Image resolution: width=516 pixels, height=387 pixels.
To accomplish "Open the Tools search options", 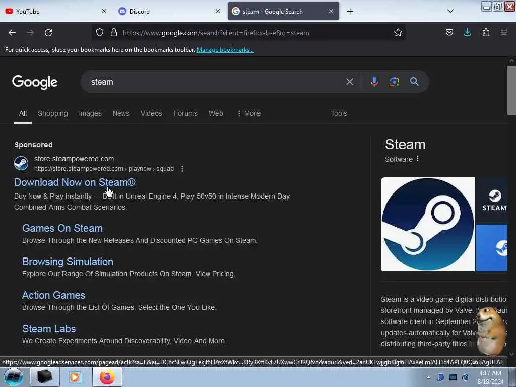I will [339, 113].
